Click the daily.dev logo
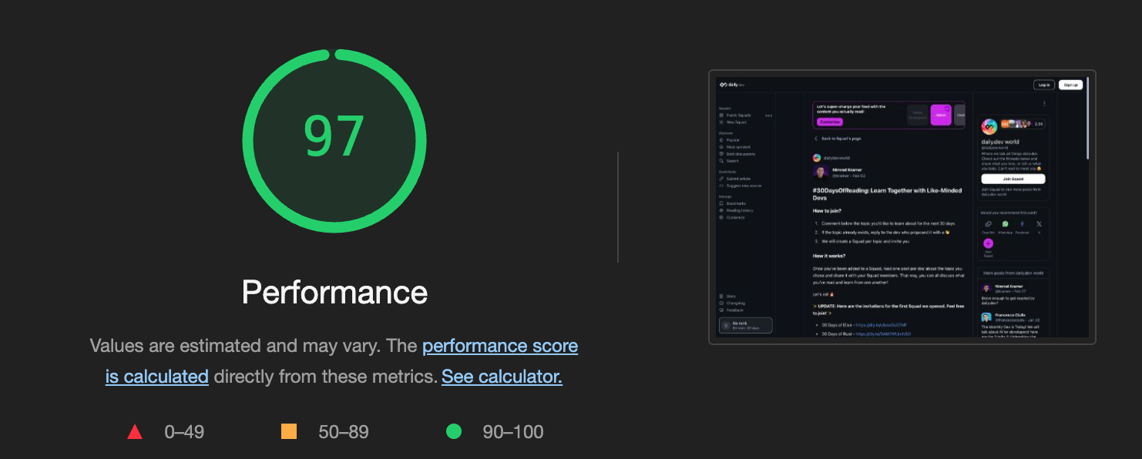 click(729, 83)
